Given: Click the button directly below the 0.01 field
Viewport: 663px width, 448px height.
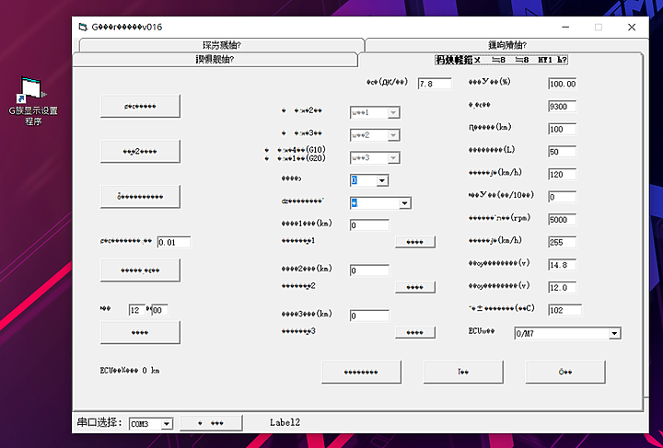Looking at the screenshot, I should [x=140, y=270].
